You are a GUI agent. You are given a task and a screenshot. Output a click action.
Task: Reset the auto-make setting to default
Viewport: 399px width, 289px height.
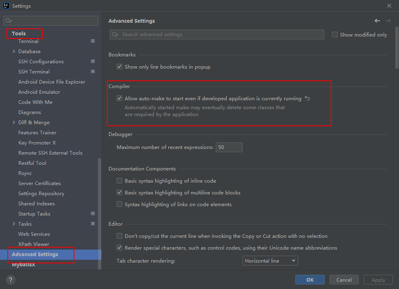(x=307, y=98)
